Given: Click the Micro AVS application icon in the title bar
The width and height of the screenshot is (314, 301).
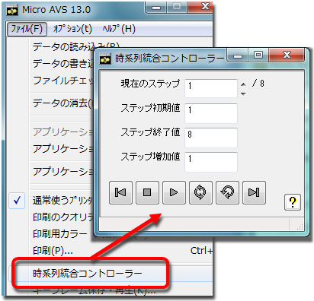Looking at the screenshot, I should [12, 10].
